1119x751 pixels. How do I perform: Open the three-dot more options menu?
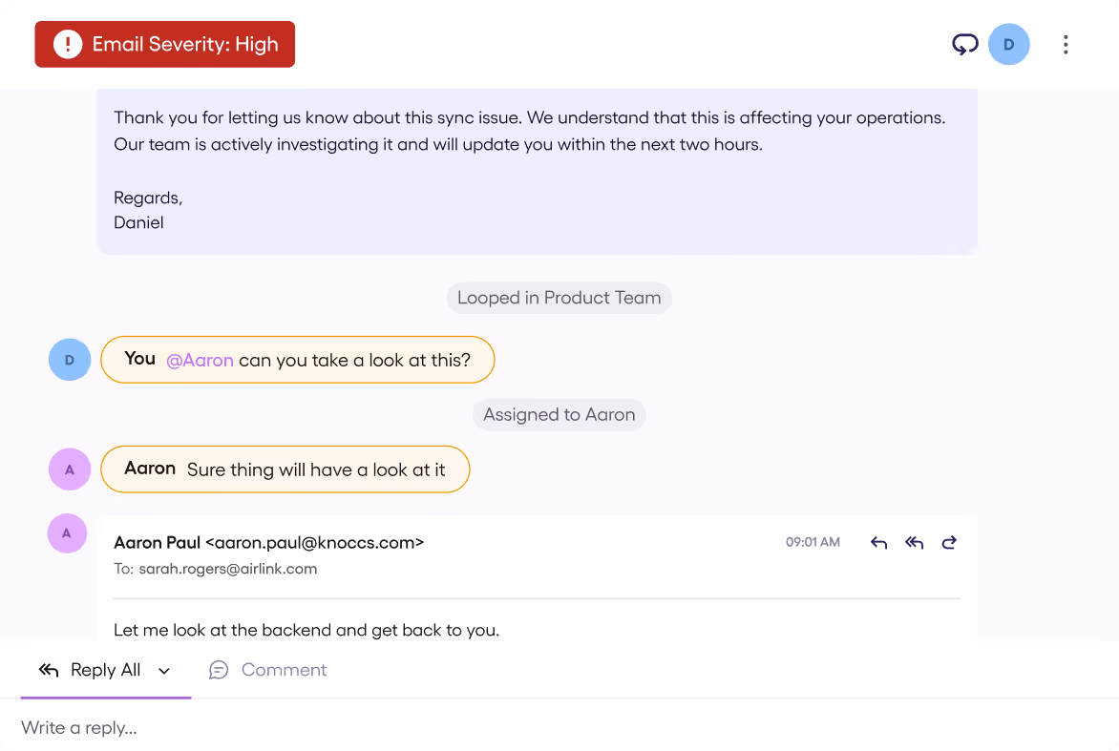(x=1066, y=44)
